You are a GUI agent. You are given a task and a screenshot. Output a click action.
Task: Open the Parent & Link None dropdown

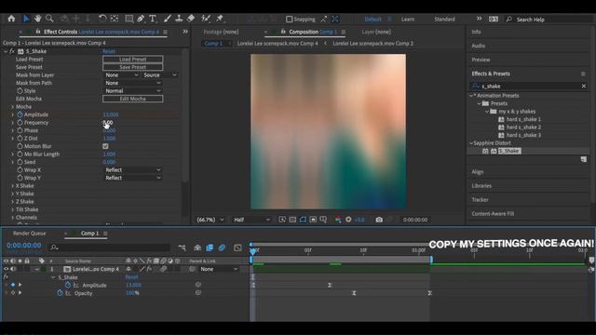[219, 269]
